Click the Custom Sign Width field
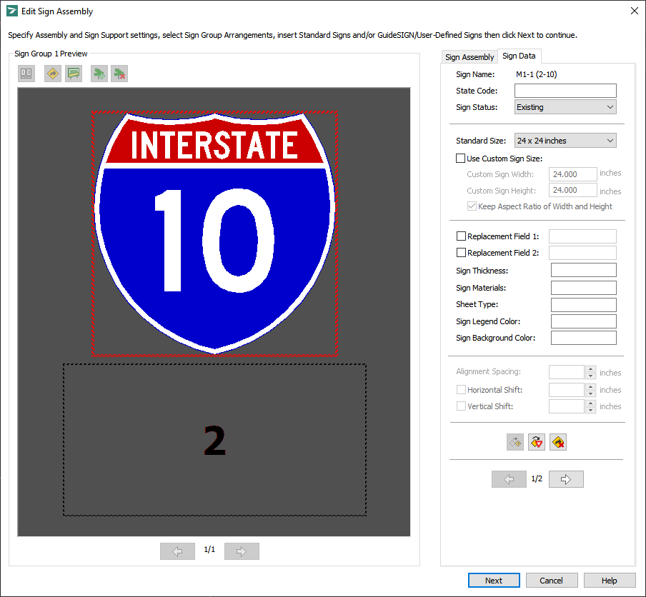Viewport: 646px width, 597px height. pyautogui.click(x=572, y=174)
